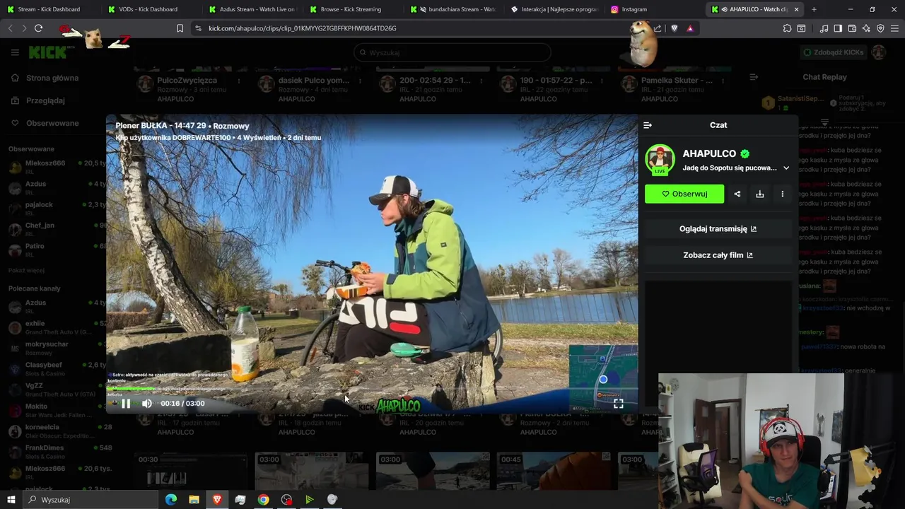Open the AHAPULCO channel name
Image resolution: width=905 pixels, height=509 pixels.
point(709,153)
